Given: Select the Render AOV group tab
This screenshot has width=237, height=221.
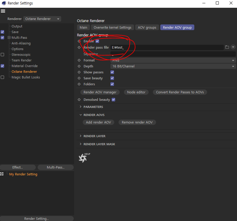Looking at the screenshot, I should (177, 27).
